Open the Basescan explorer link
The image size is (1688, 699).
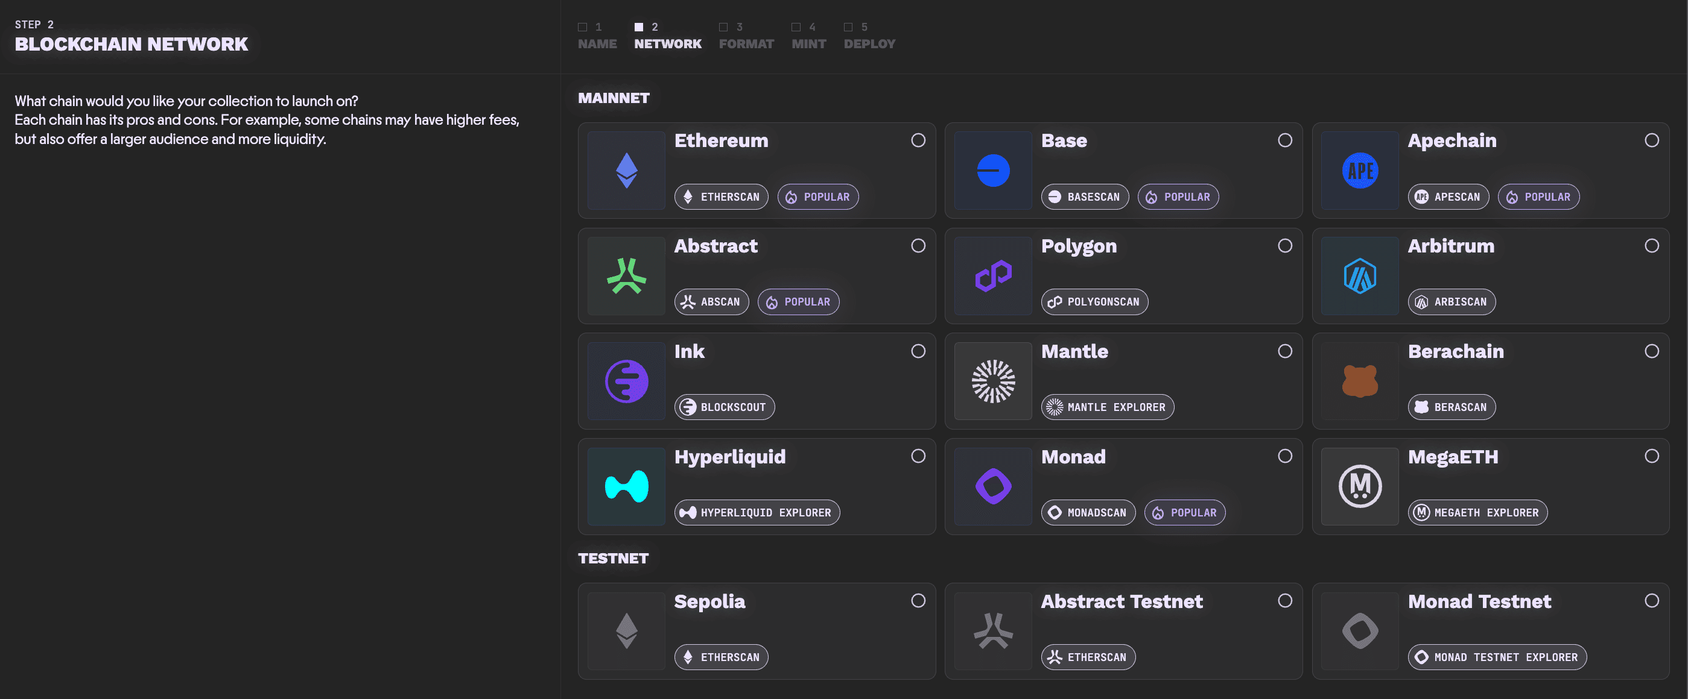pyautogui.click(x=1085, y=197)
